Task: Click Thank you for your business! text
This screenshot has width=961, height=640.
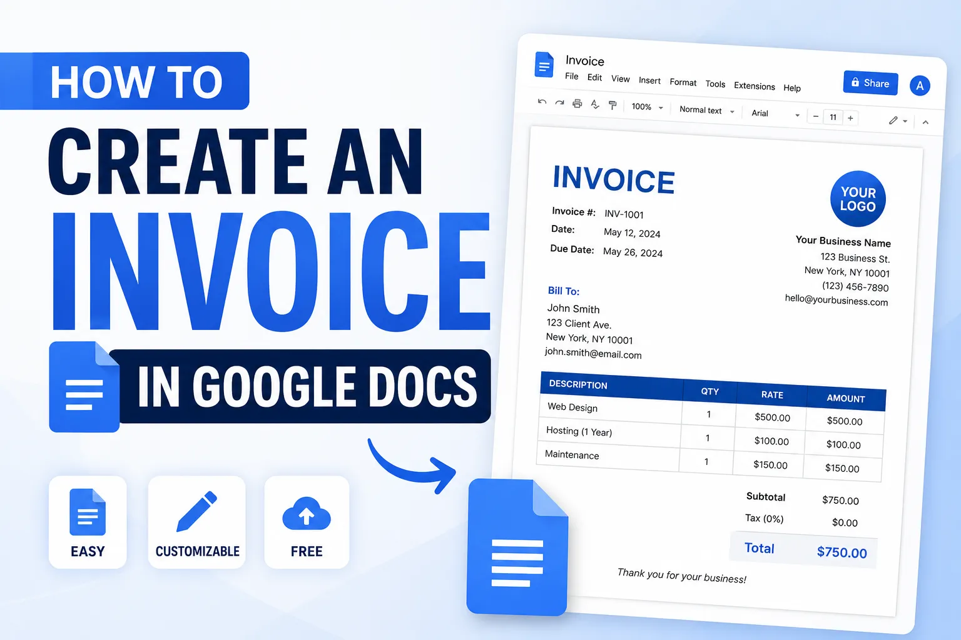Action: click(x=681, y=576)
